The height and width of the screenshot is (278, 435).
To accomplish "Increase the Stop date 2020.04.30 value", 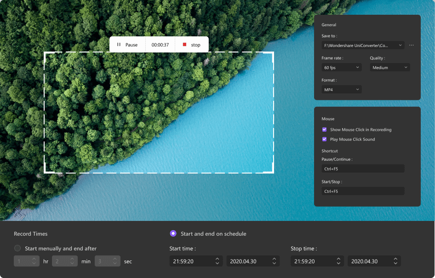I will click(x=395, y=259).
